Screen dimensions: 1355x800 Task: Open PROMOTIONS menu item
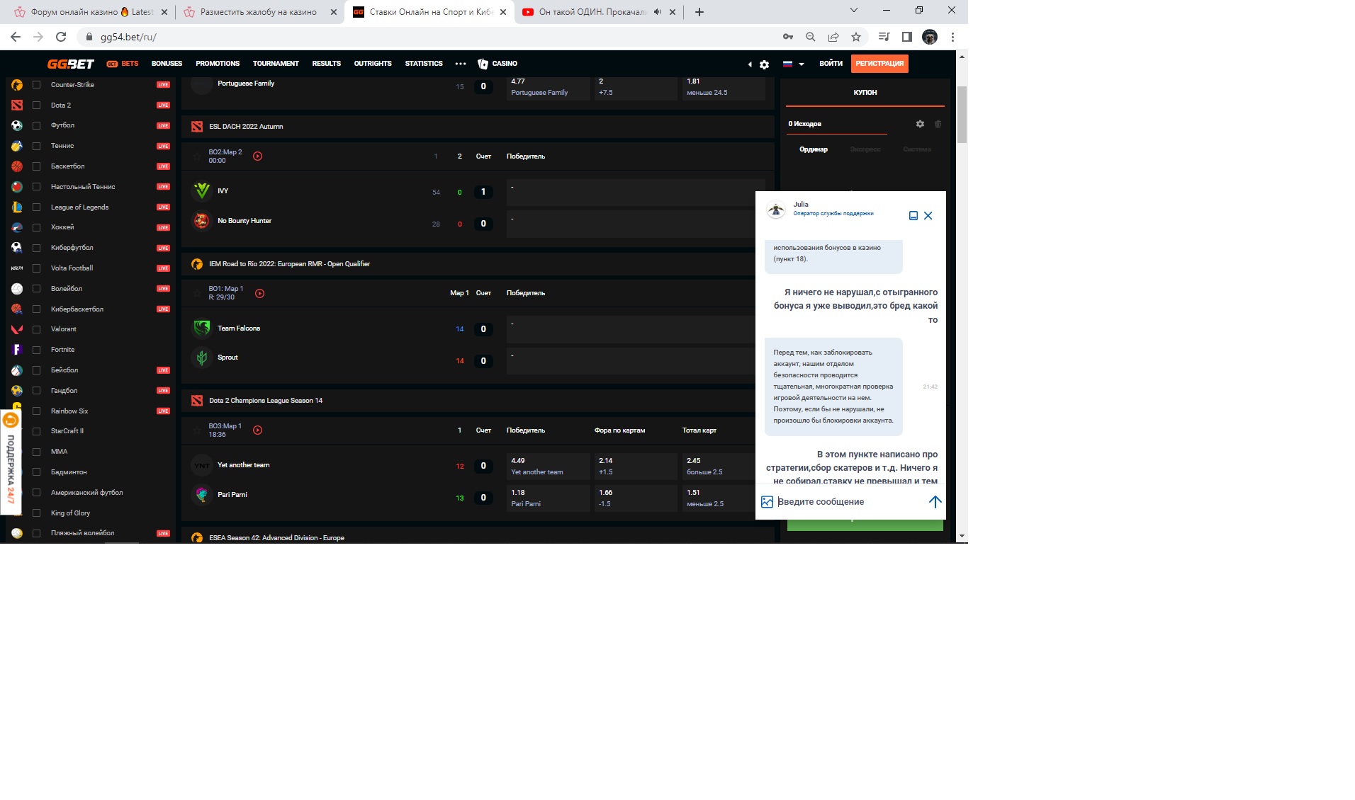tap(218, 64)
